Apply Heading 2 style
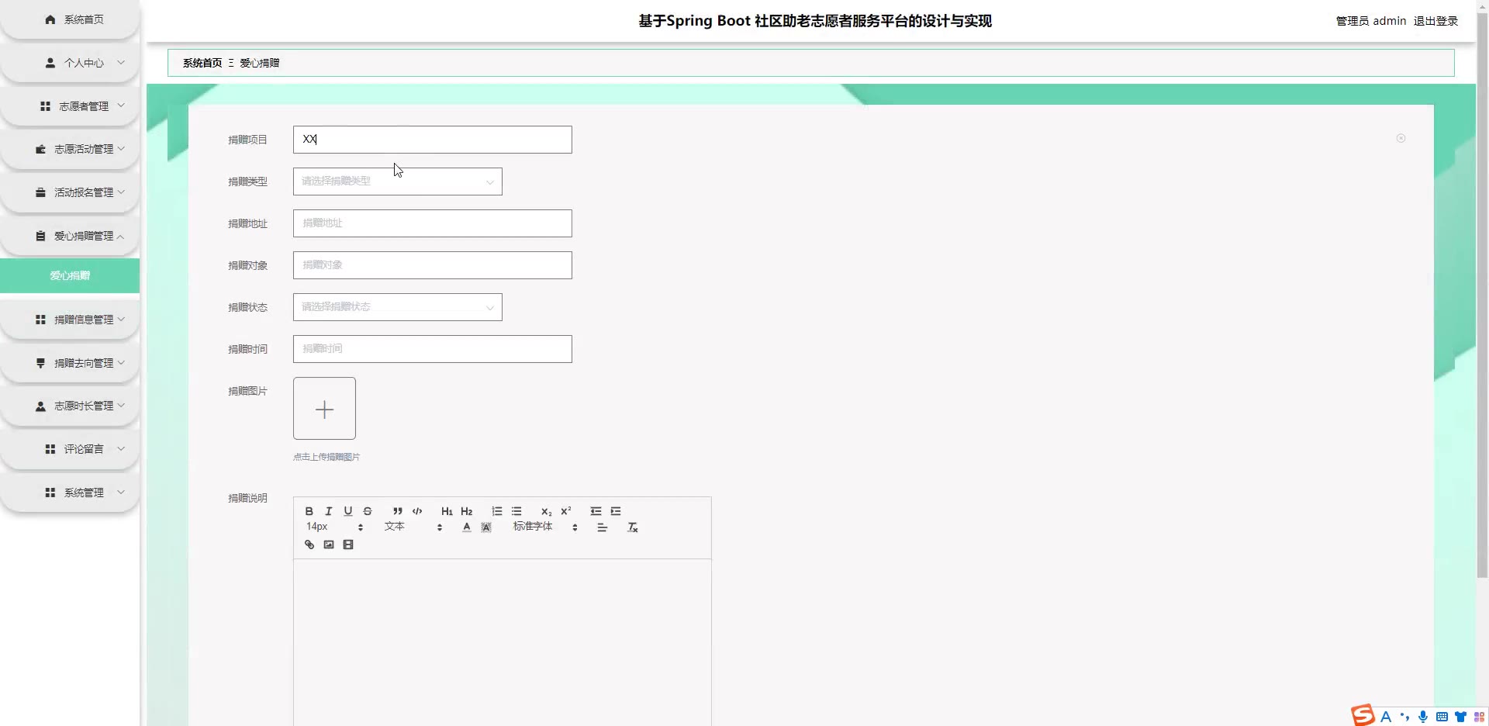 coord(467,511)
